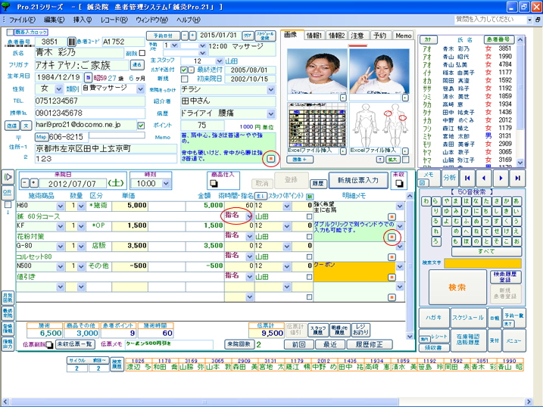The width and height of the screenshot is (543, 407).
Task: Click the 未収 copy icon
Action: tap(399, 183)
